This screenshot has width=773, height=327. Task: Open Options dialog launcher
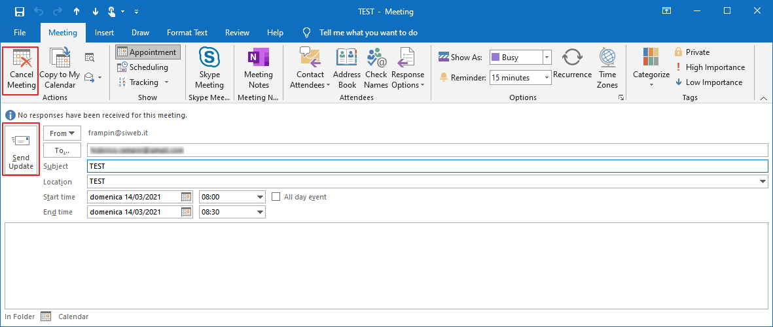(x=620, y=98)
